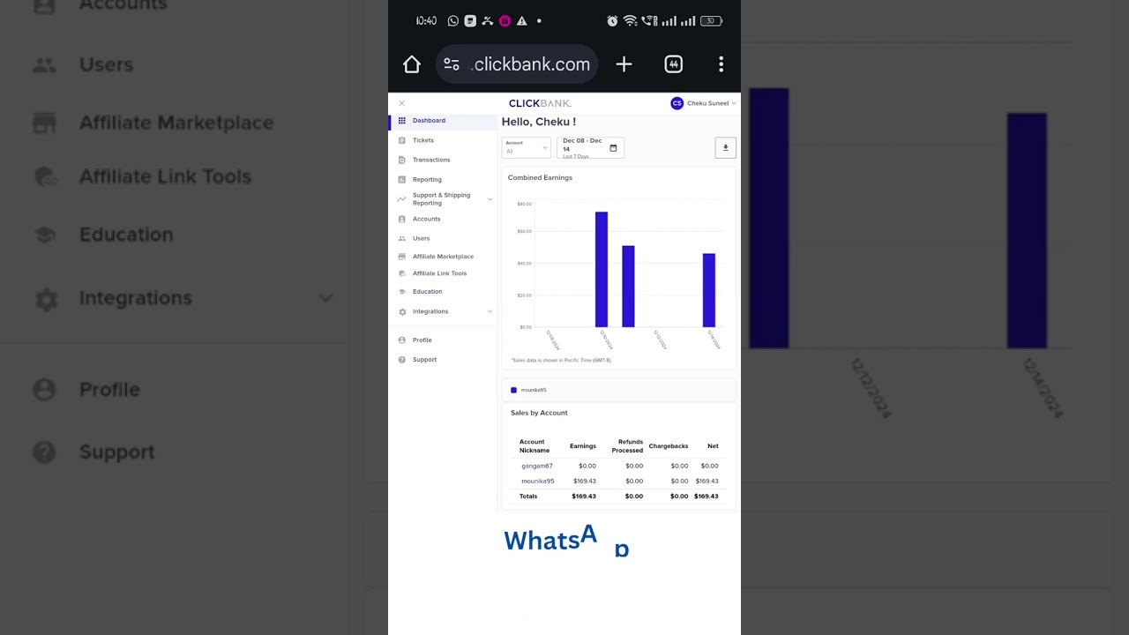Open the gangam67 account link
Viewport: 1129px width, 635px height.
point(536,466)
